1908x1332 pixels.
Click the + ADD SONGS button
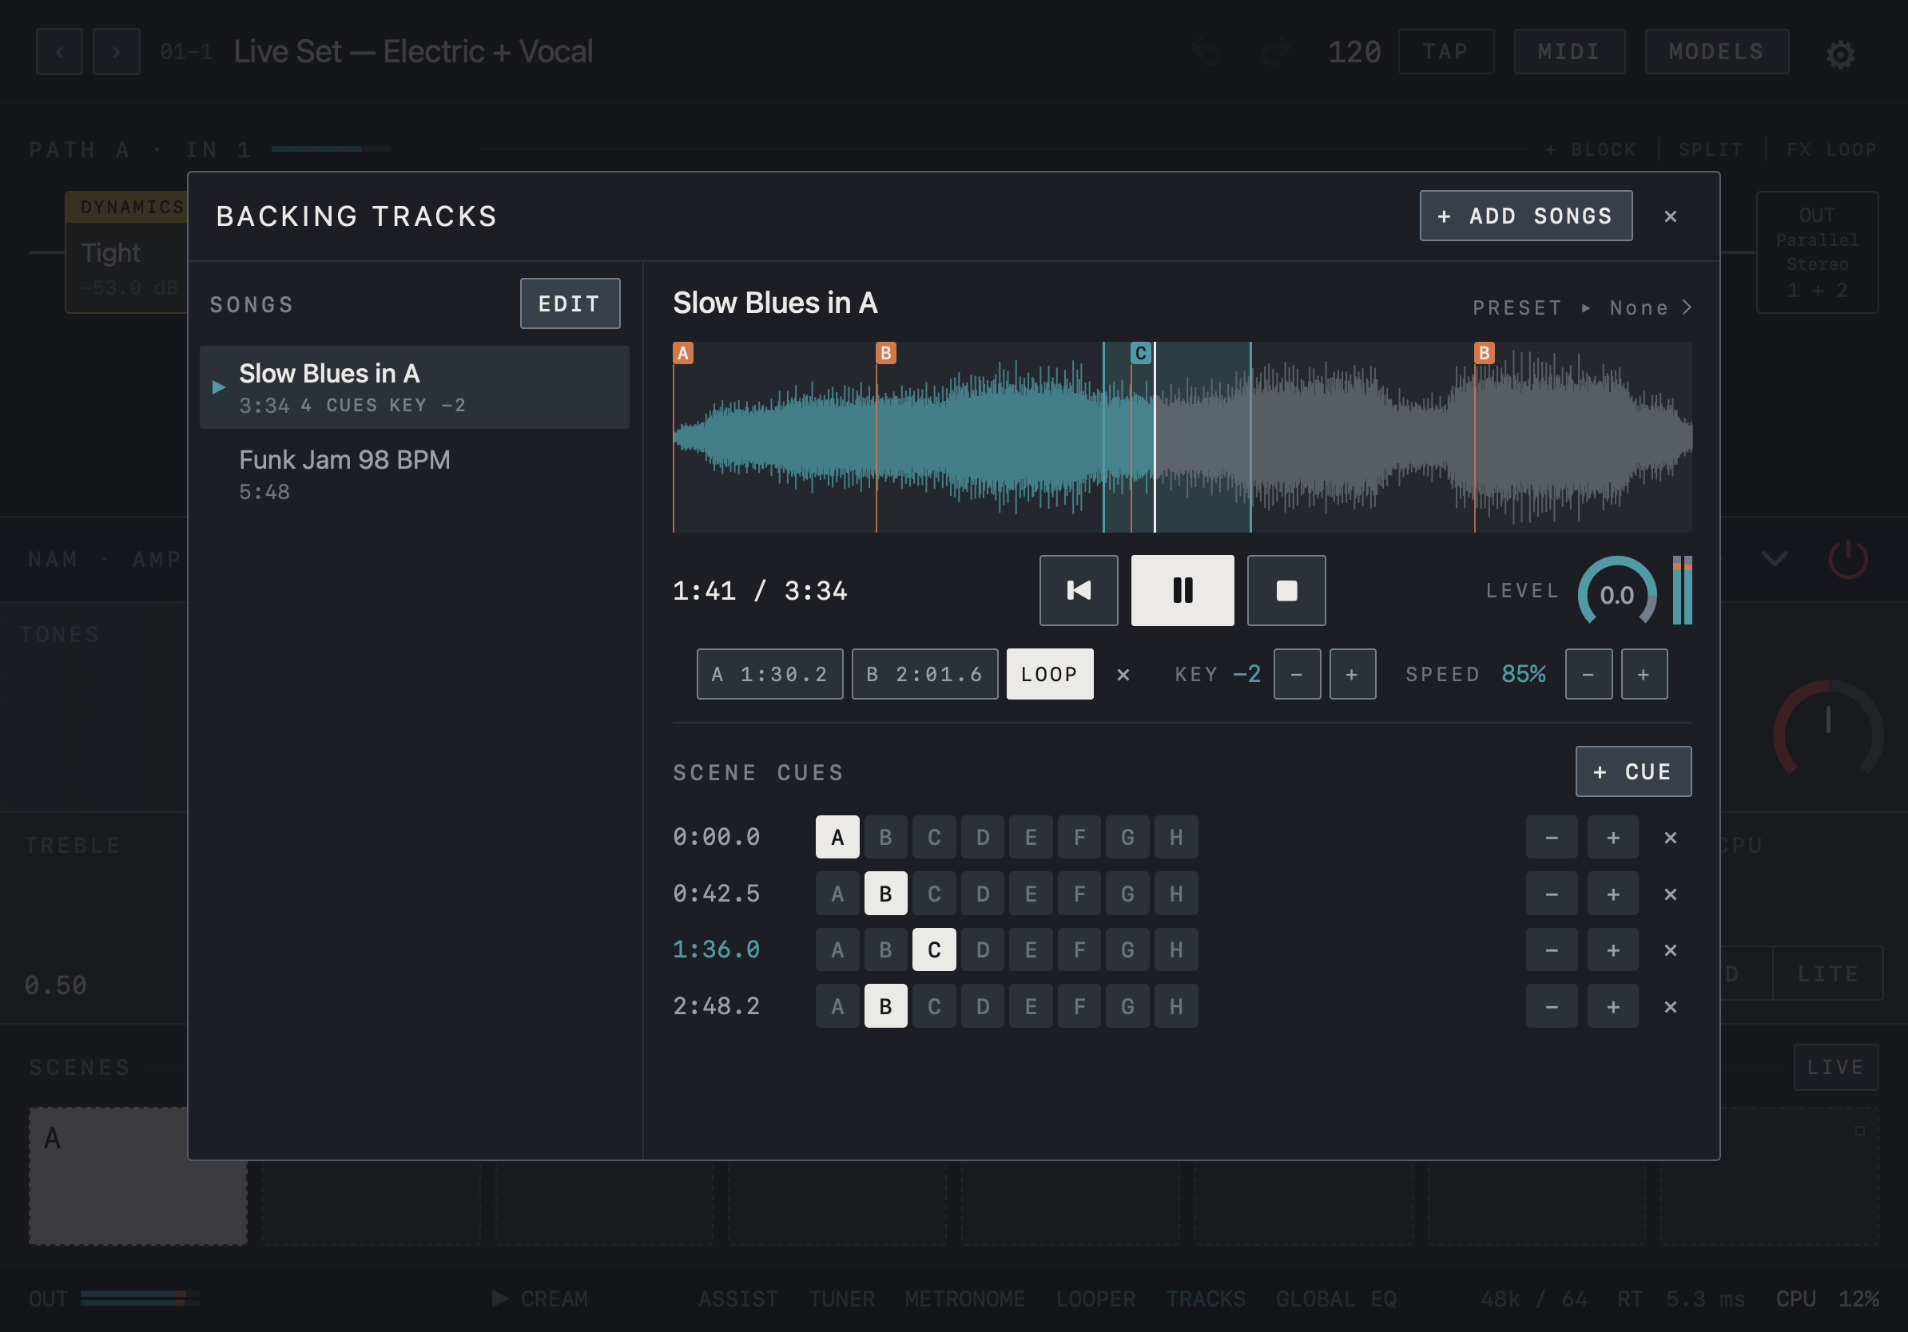click(x=1526, y=216)
